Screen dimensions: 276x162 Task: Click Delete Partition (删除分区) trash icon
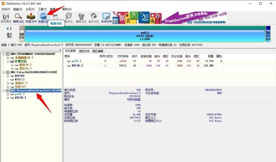81,18
